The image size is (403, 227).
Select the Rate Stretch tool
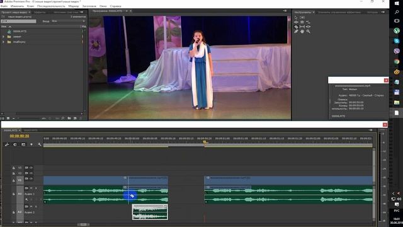[308, 22]
